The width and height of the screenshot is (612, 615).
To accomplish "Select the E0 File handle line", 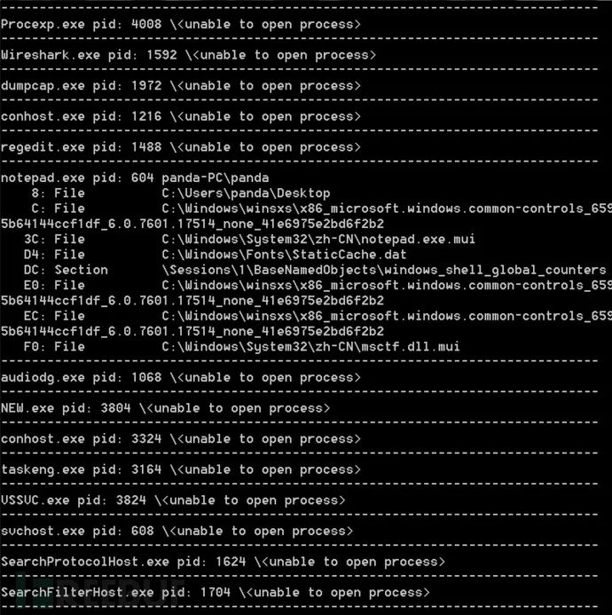I will [x=306, y=293].
